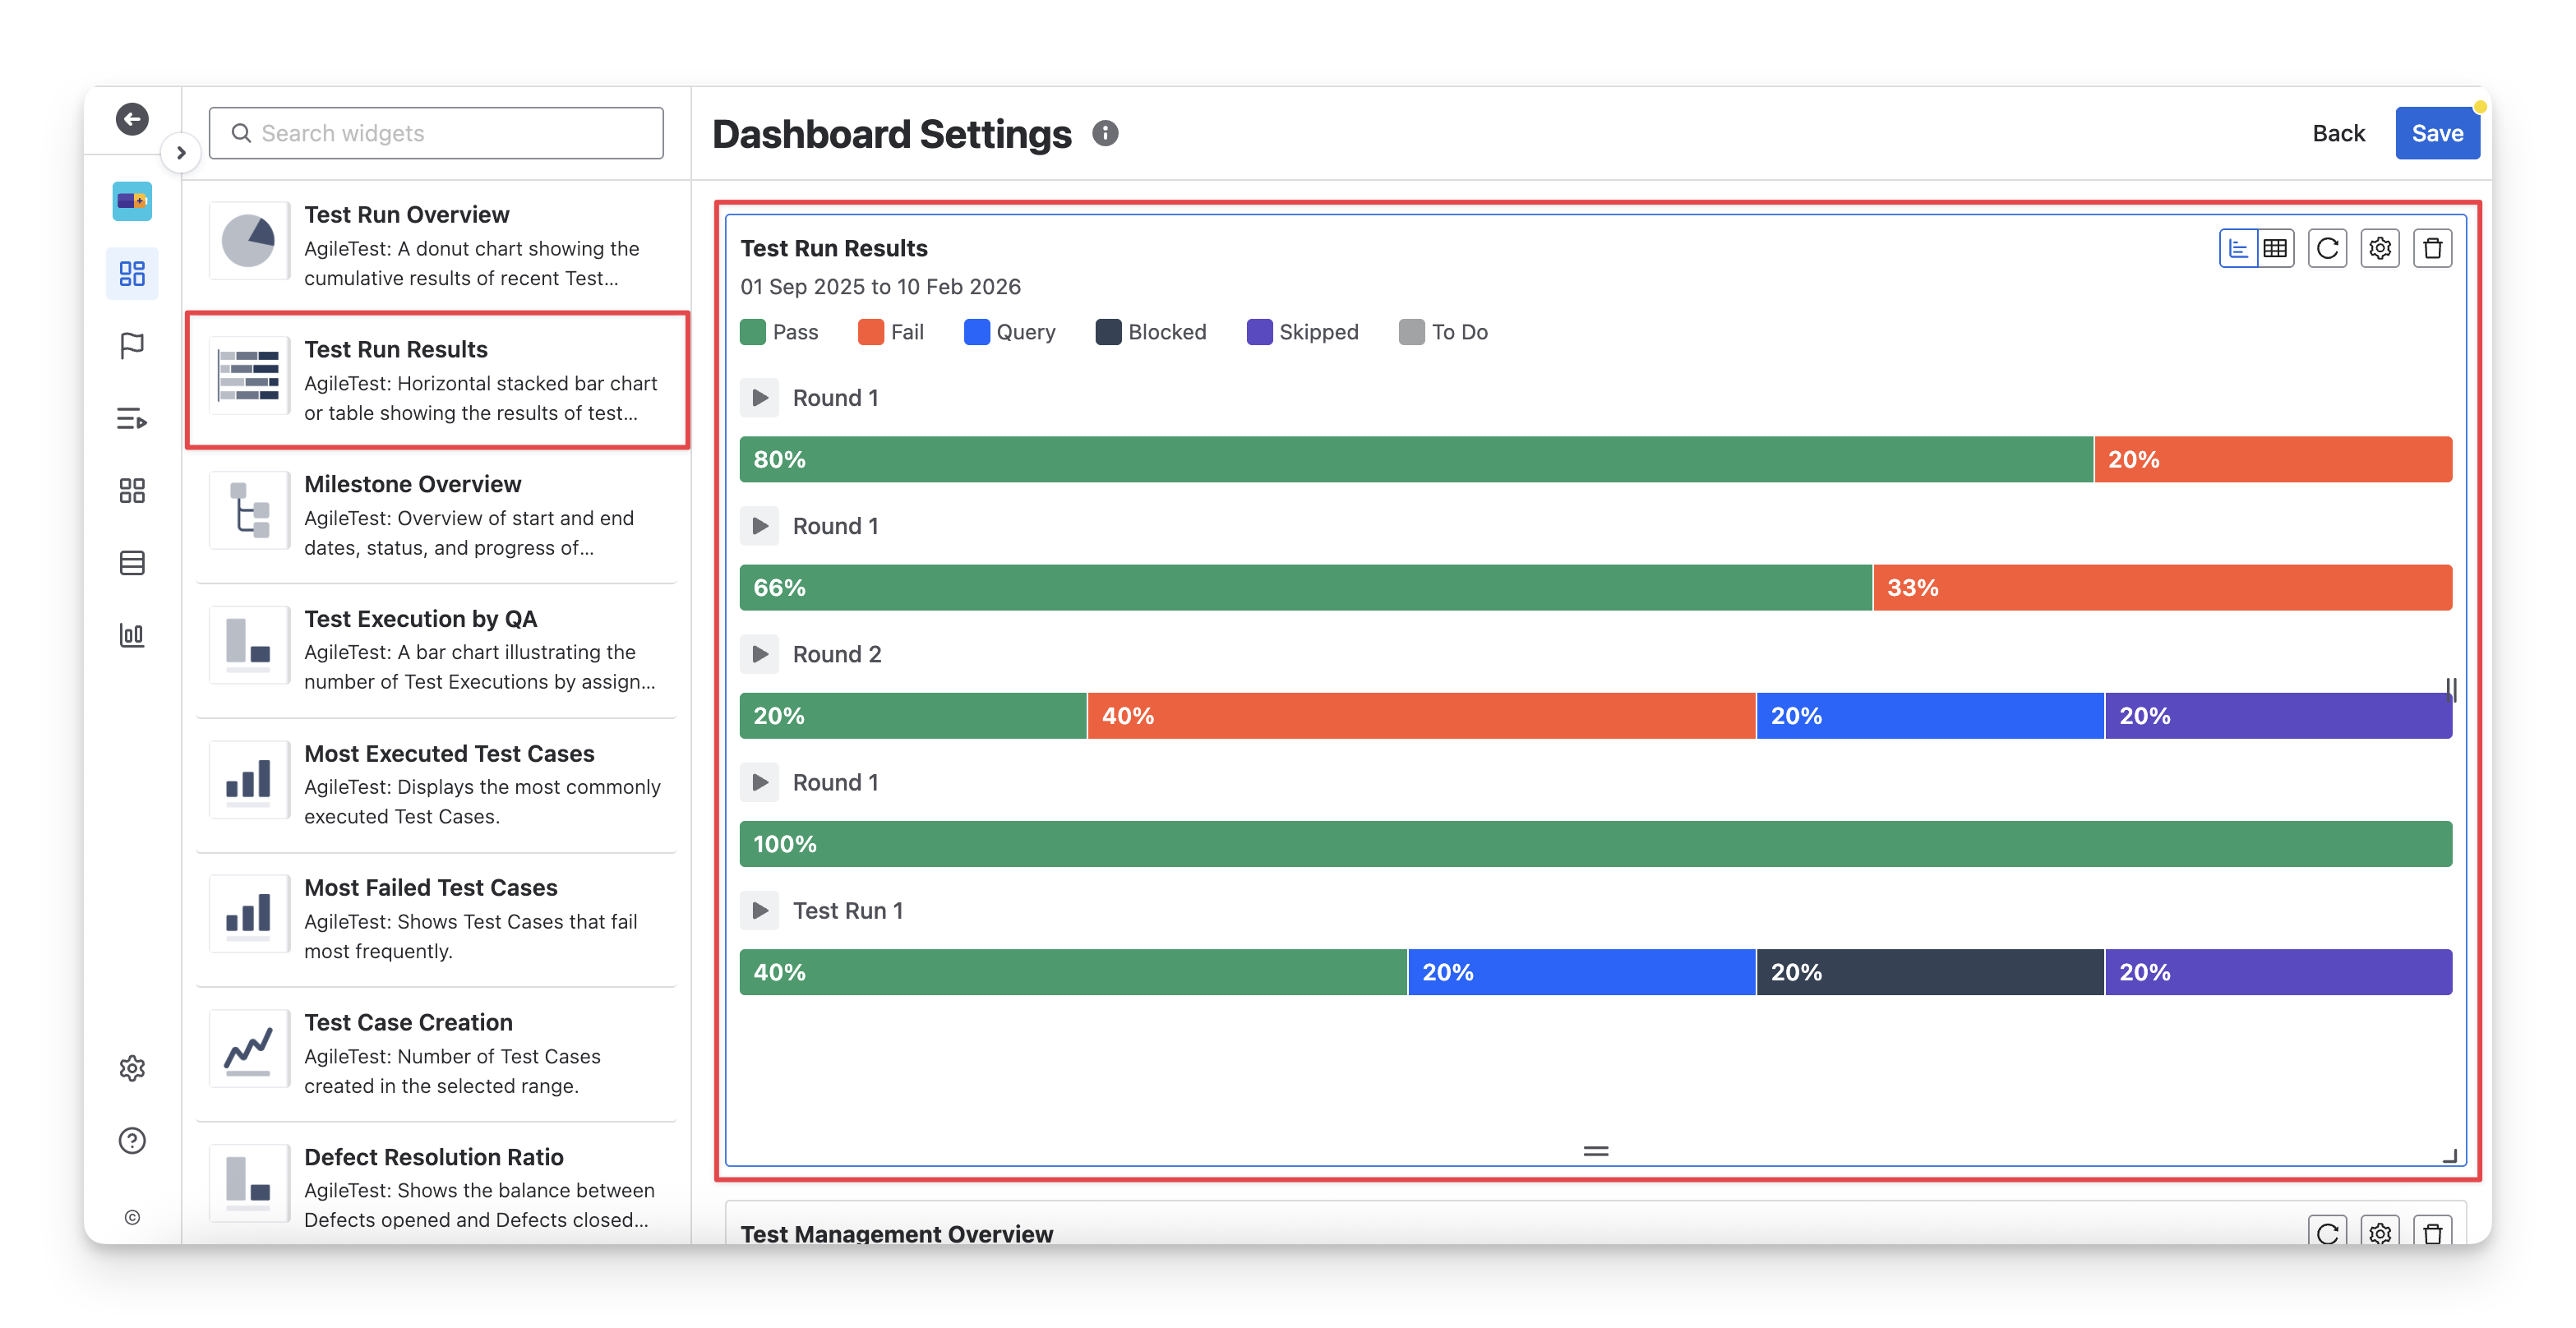The height and width of the screenshot is (1328, 2576).
Task: Refresh the Test Run Results widget
Action: tap(2327, 248)
